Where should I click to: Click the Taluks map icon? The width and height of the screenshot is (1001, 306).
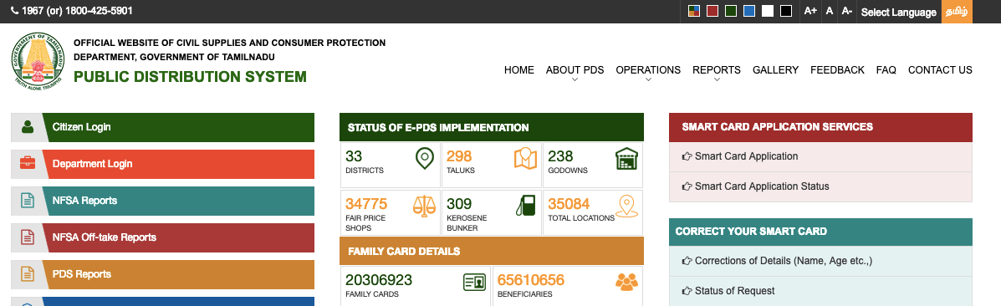click(525, 158)
